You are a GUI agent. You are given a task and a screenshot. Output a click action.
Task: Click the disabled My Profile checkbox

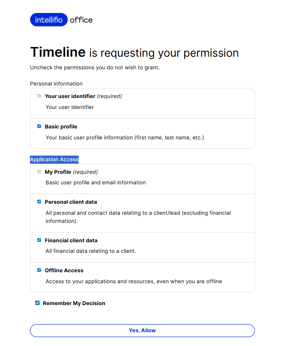tap(39, 172)
